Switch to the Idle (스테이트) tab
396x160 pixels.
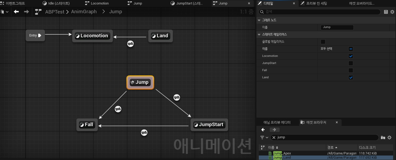pyautogui.click(x=56, y=3)
